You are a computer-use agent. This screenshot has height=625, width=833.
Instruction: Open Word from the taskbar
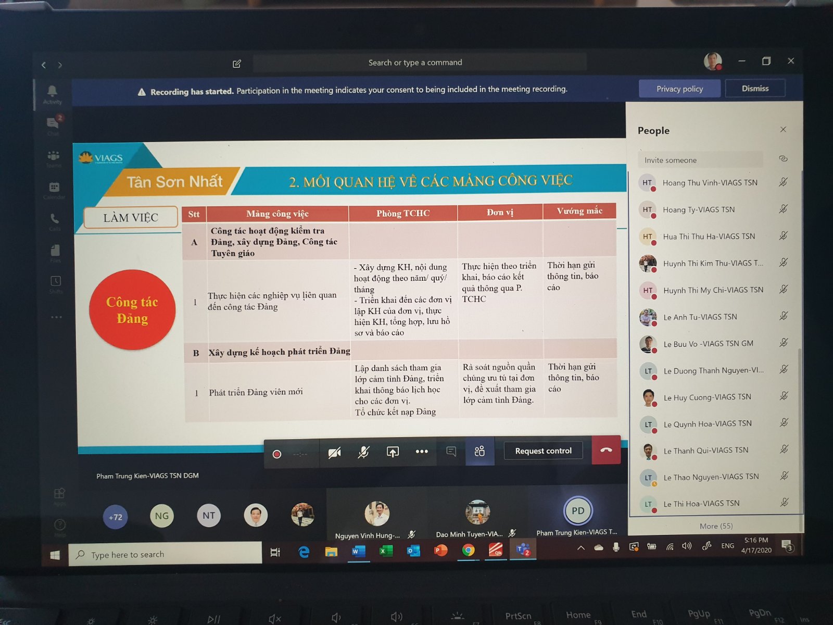point(359,551)
